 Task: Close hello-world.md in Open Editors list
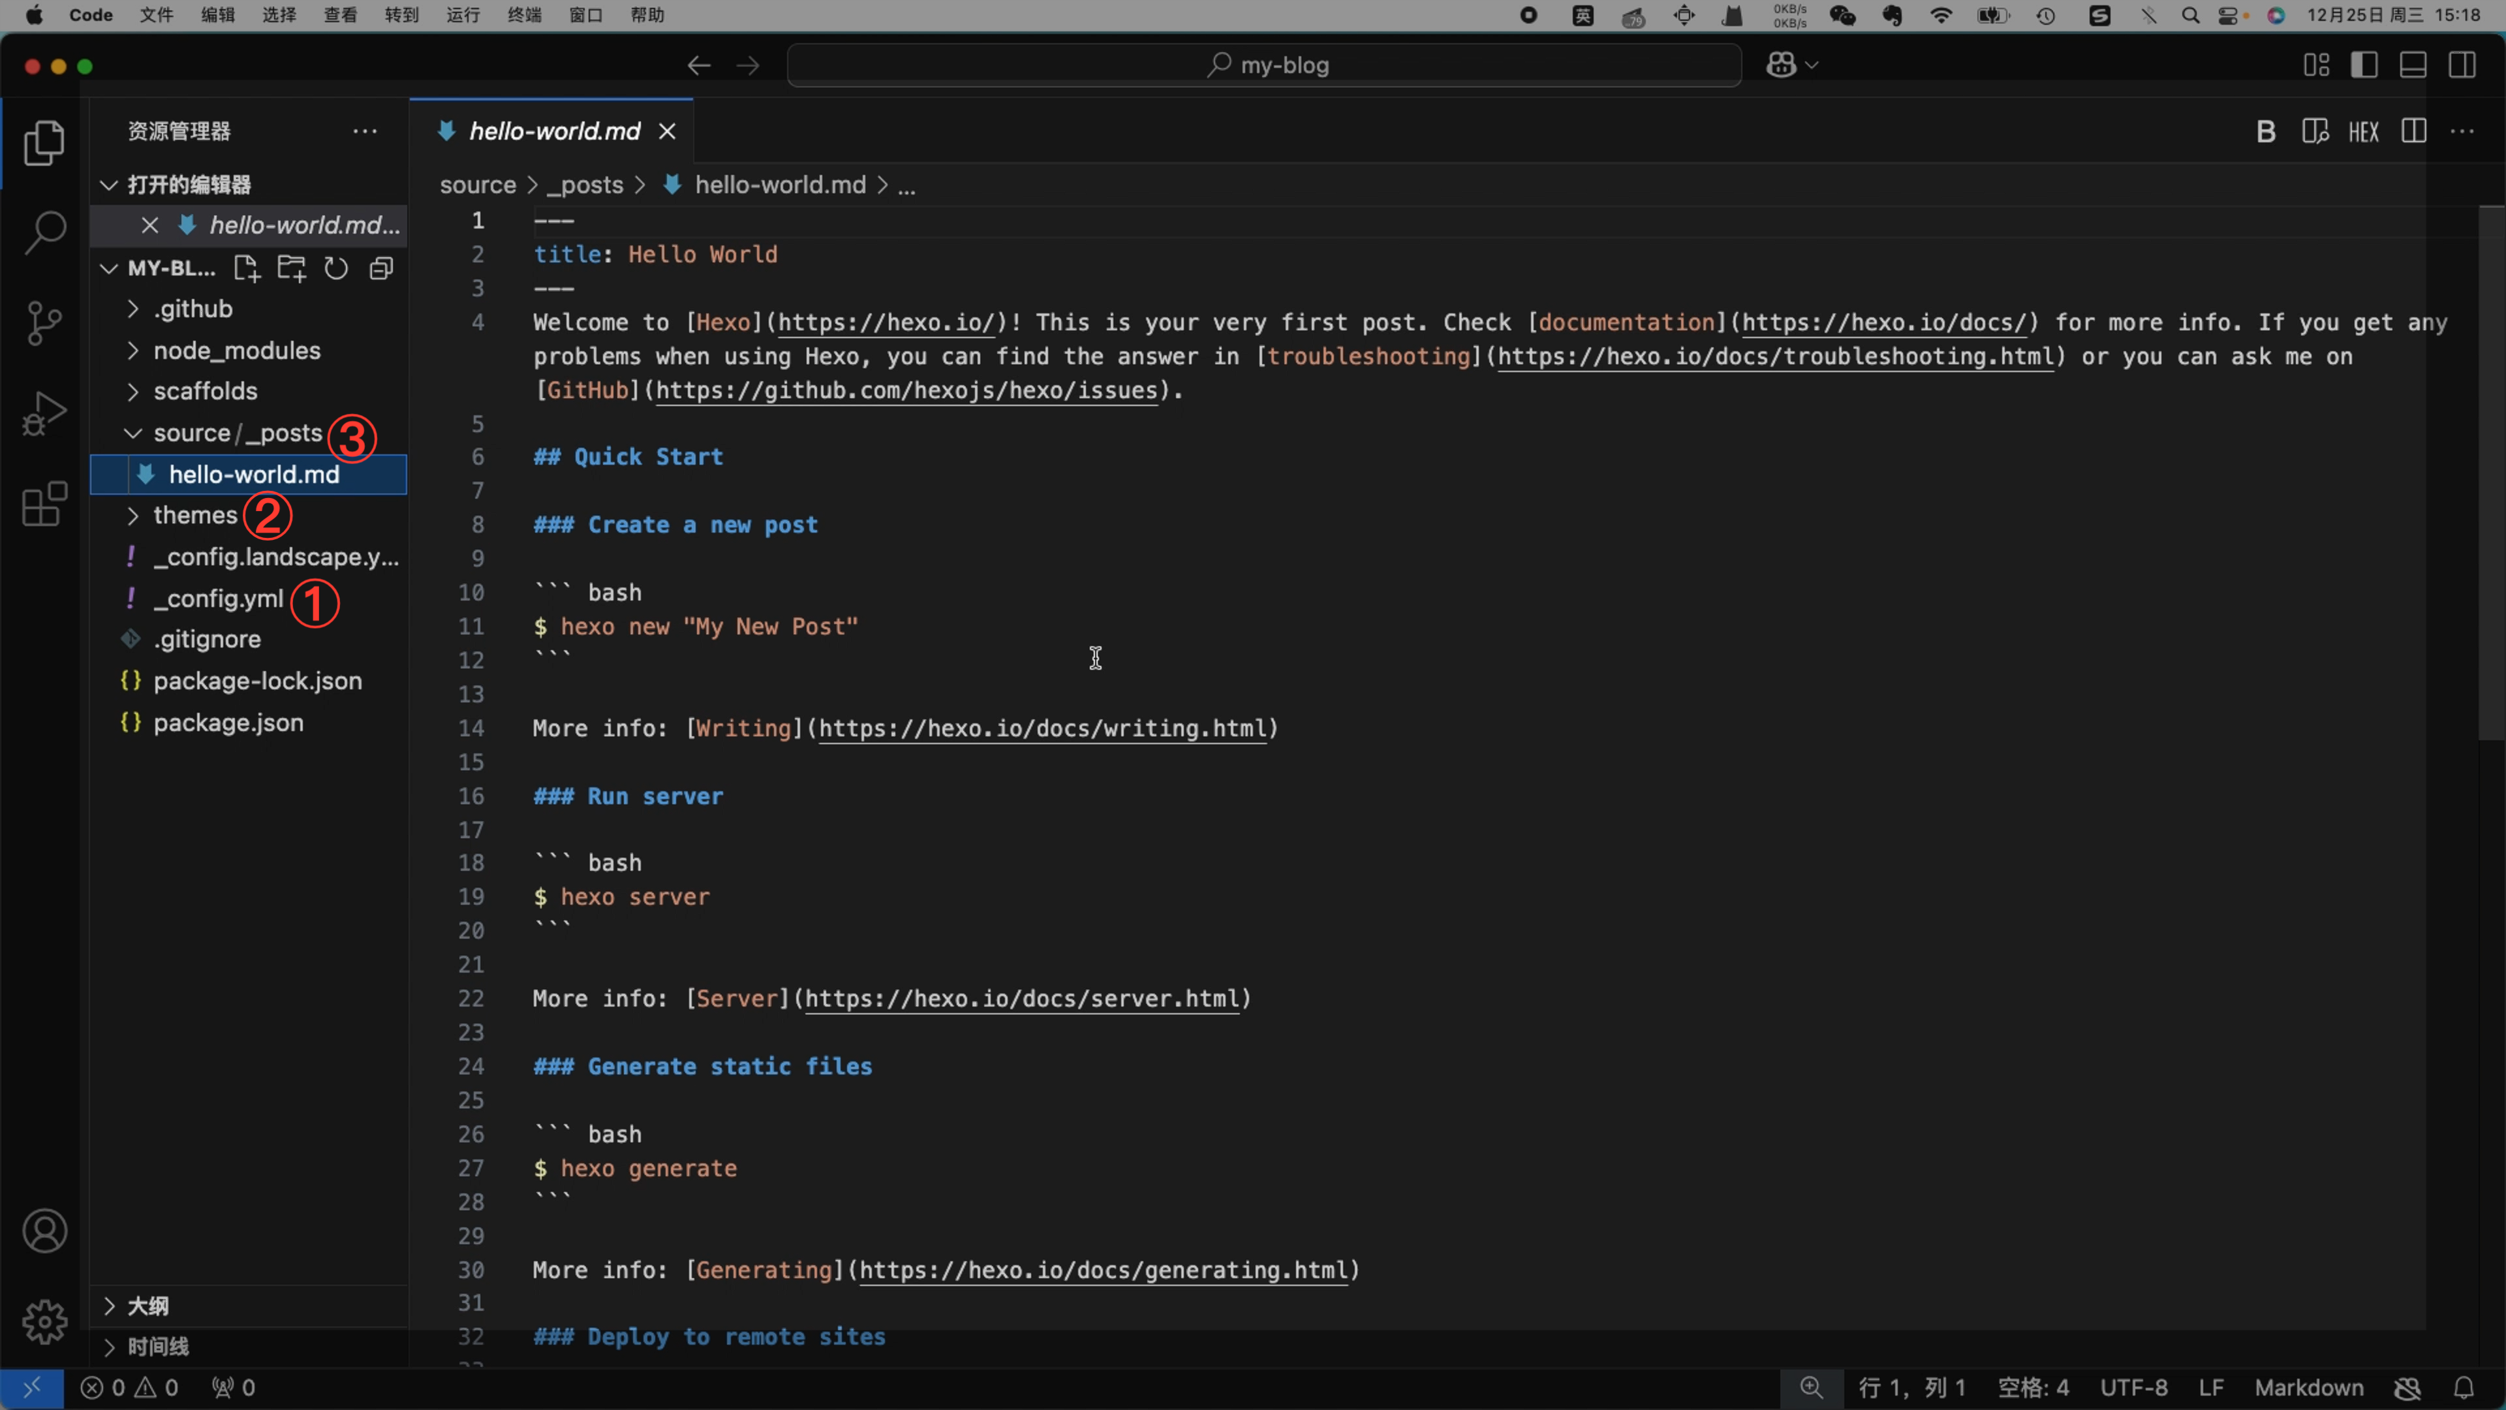(150, 226)
